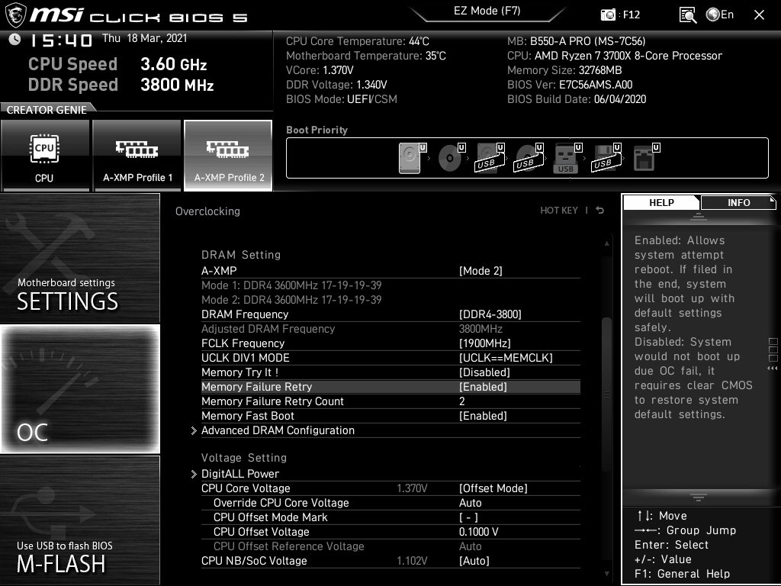This screenshot has height=586, width=781.
Task: Click the HOT KEY label
Action: [559, 211]
